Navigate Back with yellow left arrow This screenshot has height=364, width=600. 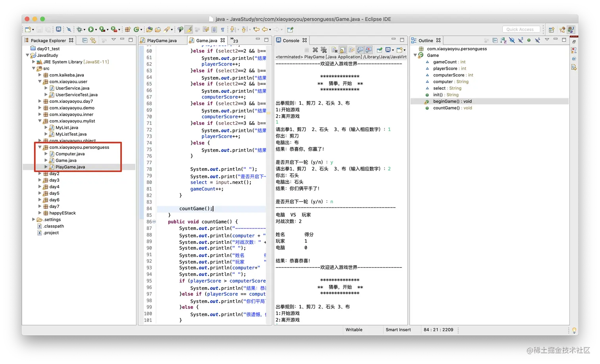265,29
